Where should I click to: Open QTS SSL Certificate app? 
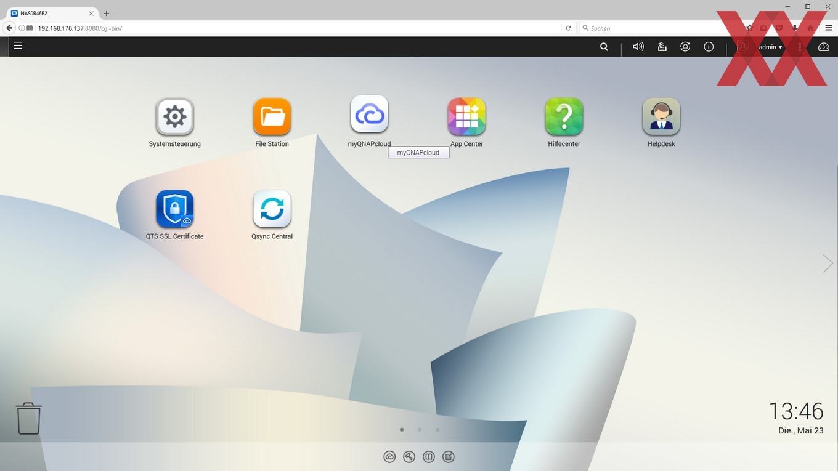click(x=175, y=209)
